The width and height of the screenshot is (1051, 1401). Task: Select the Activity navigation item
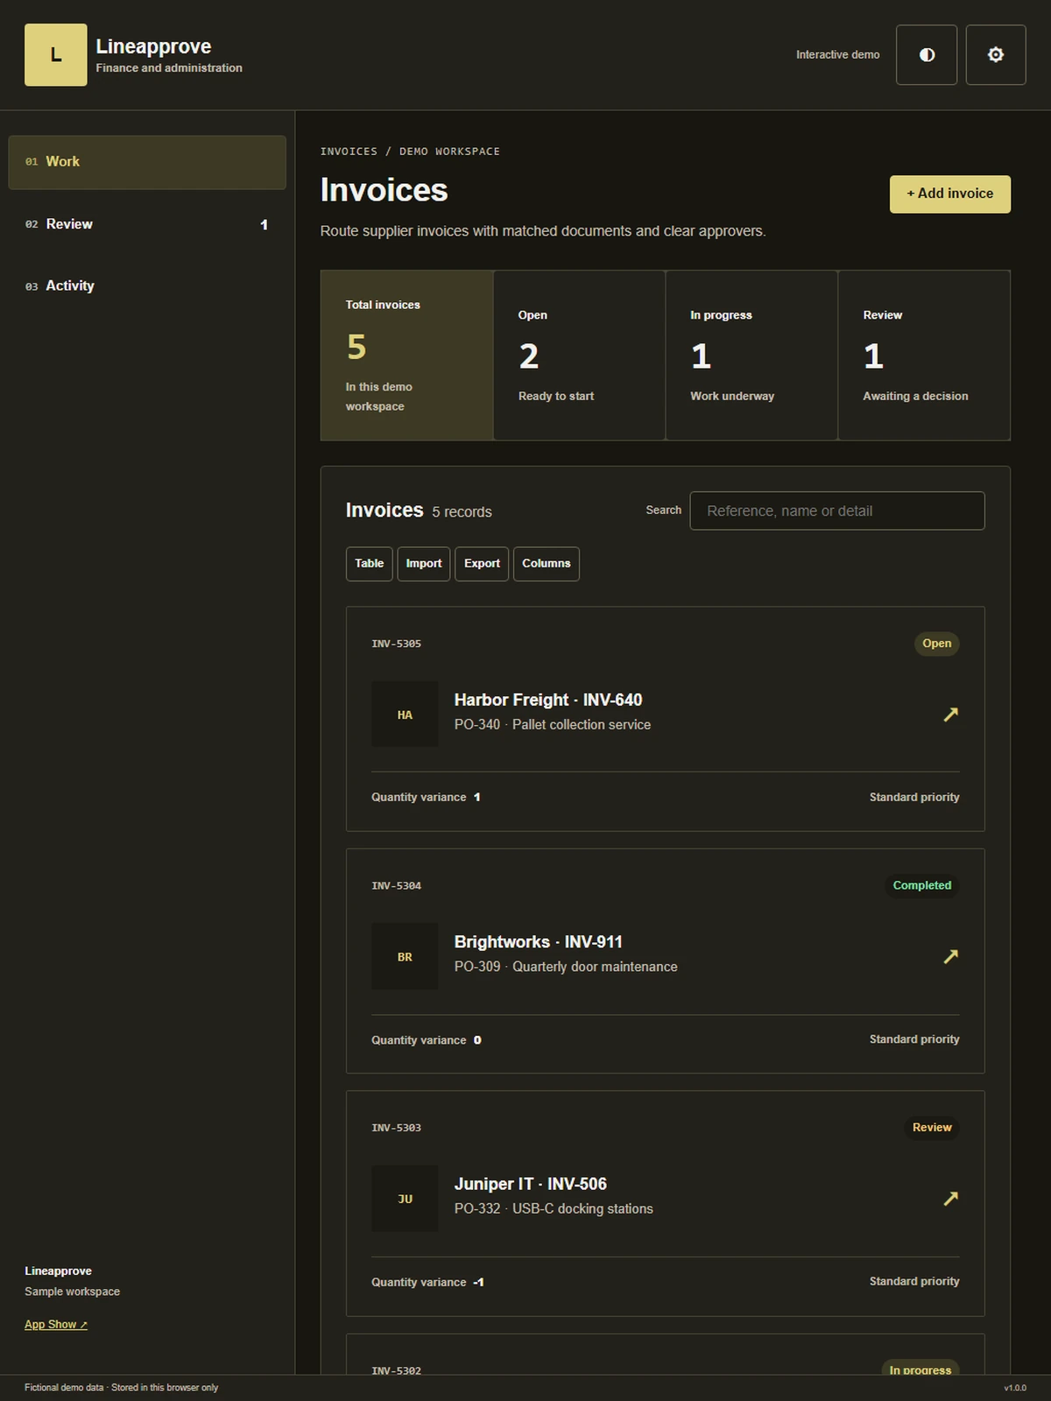coord(147,285)
